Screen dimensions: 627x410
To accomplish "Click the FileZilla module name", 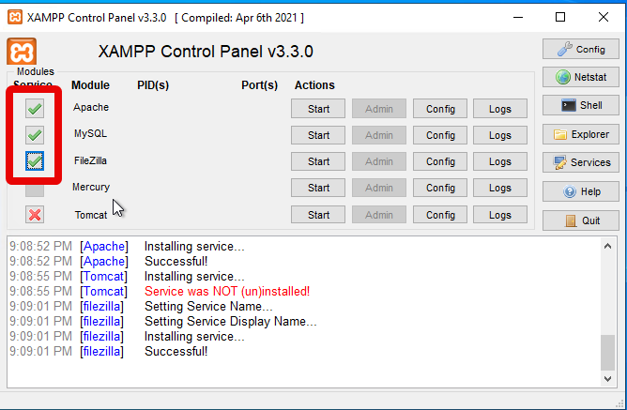I will pos(90,160).
